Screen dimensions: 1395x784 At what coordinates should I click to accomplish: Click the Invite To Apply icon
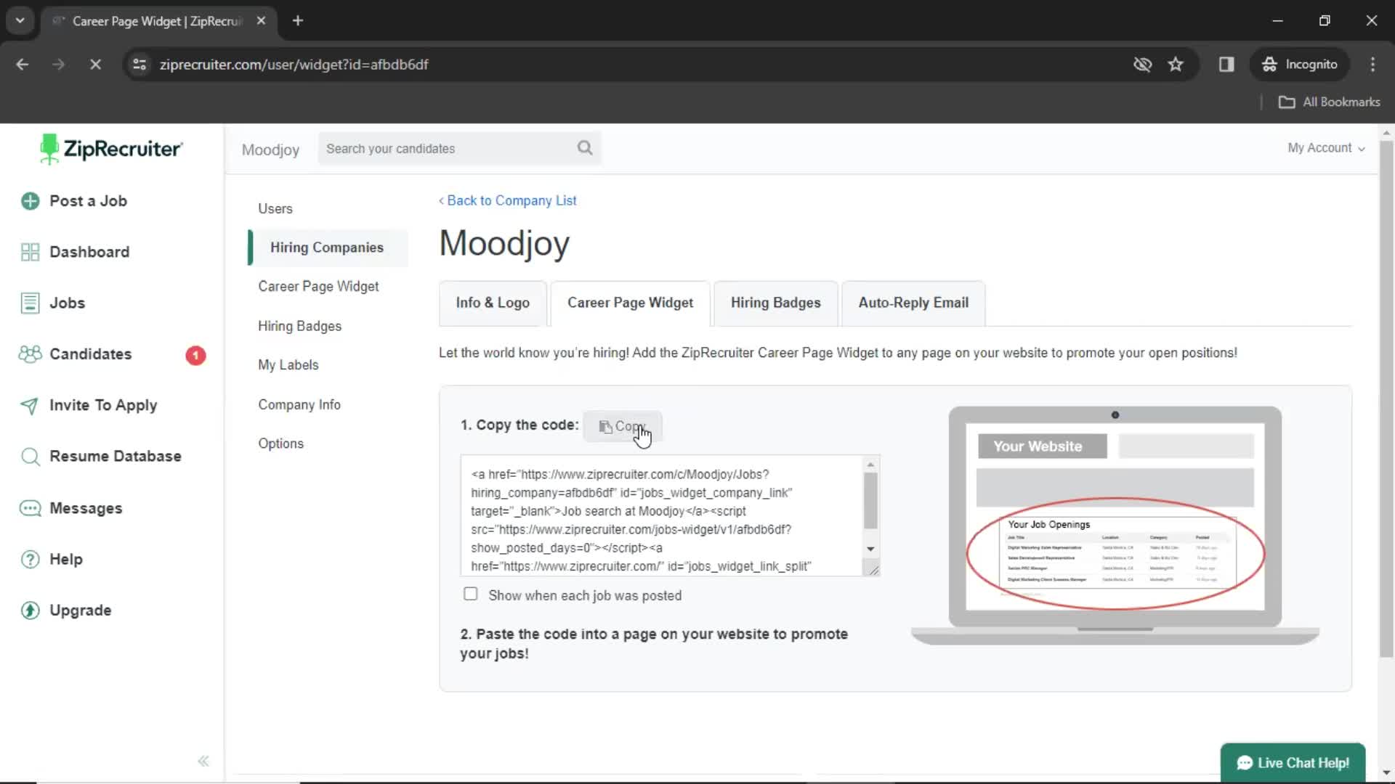click(x=29, y=405)
